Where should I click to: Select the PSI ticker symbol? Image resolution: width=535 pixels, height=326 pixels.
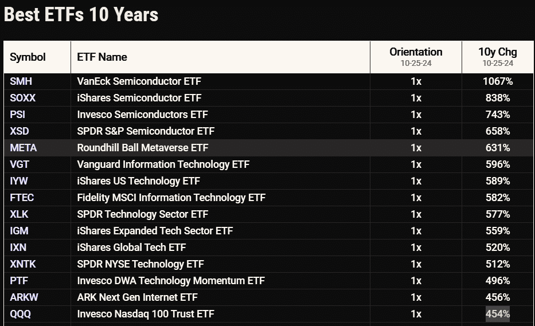18,115
